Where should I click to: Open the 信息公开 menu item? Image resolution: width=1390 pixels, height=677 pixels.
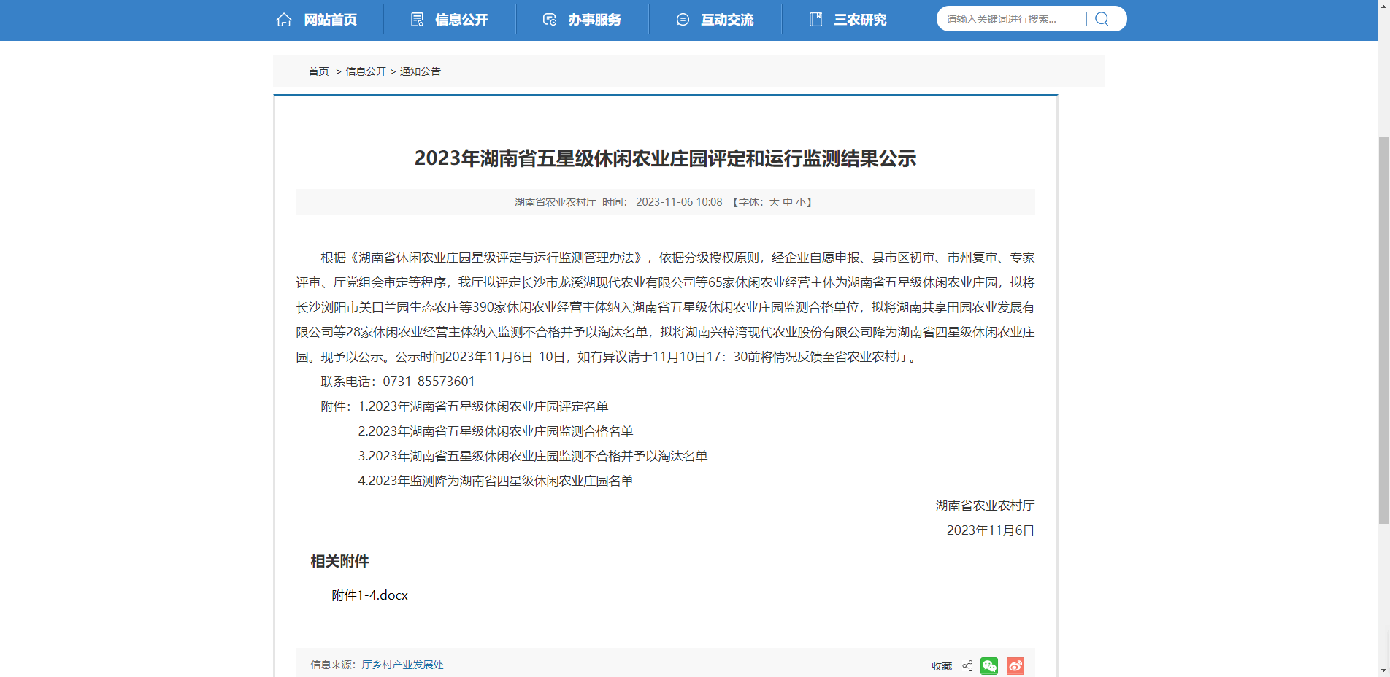tap(461, 20)
